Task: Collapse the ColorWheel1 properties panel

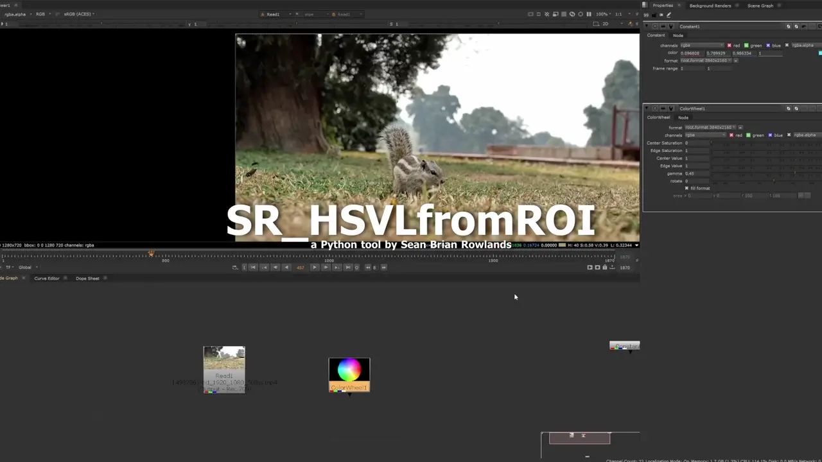Action: (x=647, y=108)
